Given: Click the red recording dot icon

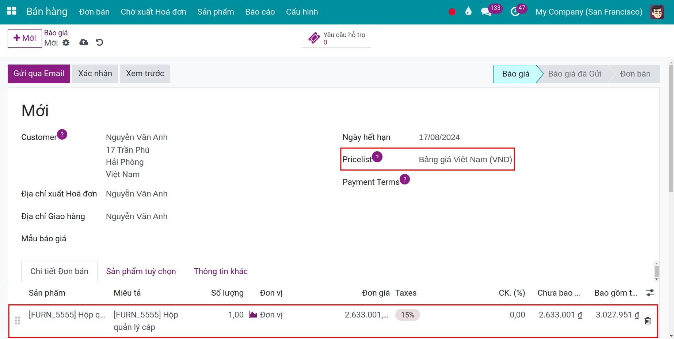Looking at the screenshot, I should (452, 12).
